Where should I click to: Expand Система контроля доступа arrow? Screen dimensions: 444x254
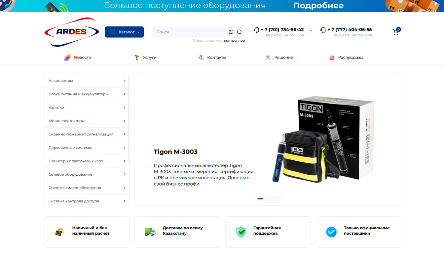[x=125, y=201]
